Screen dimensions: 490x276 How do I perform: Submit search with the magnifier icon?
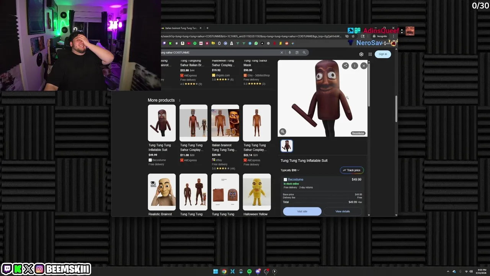pyautogui.click(x=304, y=53)
